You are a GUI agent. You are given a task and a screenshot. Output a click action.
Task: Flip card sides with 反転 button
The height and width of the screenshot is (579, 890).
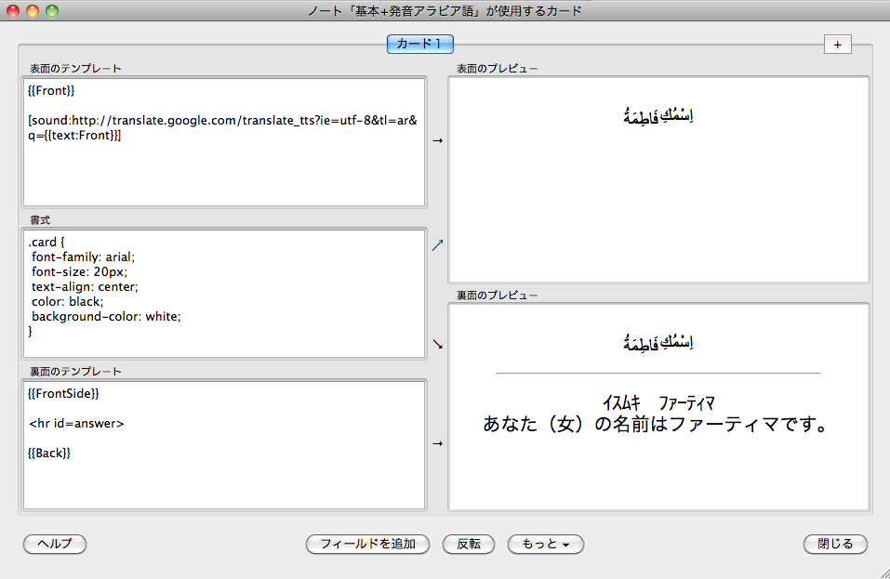coord(469,544)
